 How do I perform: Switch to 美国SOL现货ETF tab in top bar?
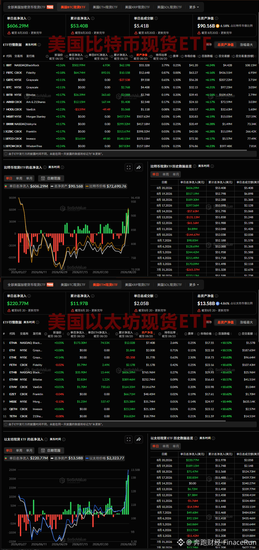point(169,7)
